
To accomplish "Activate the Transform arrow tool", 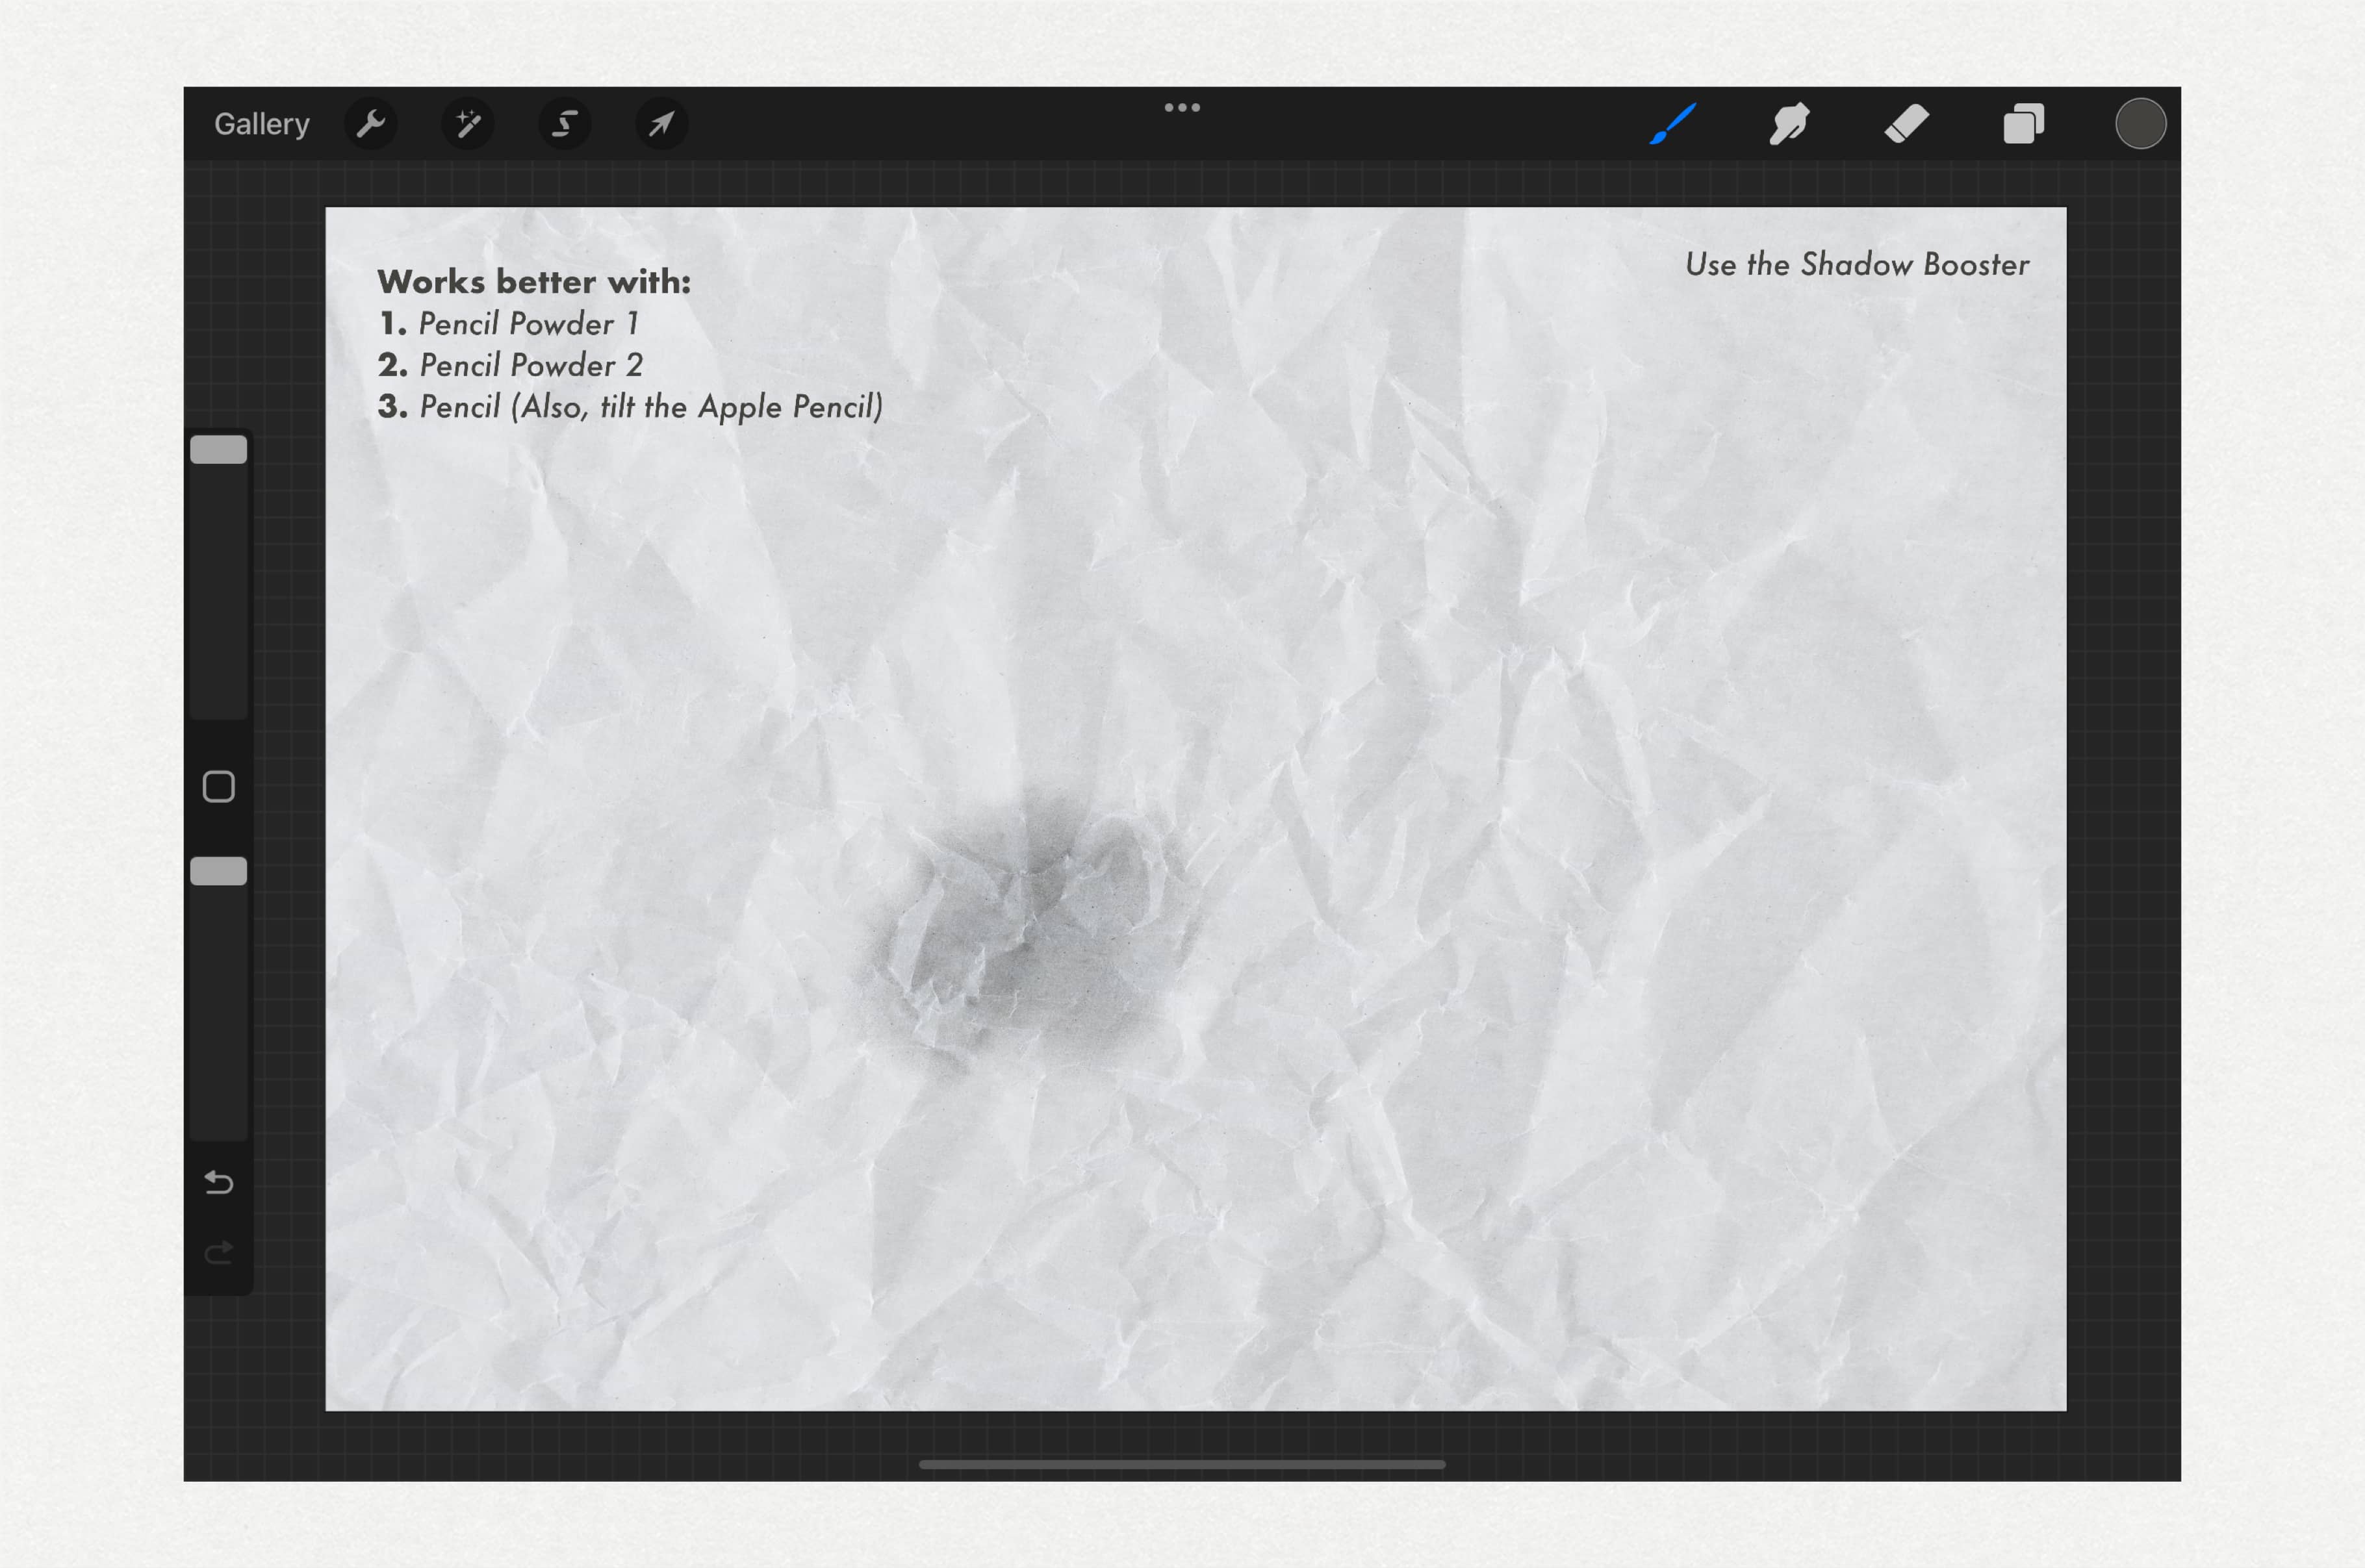I will point(661,124).
